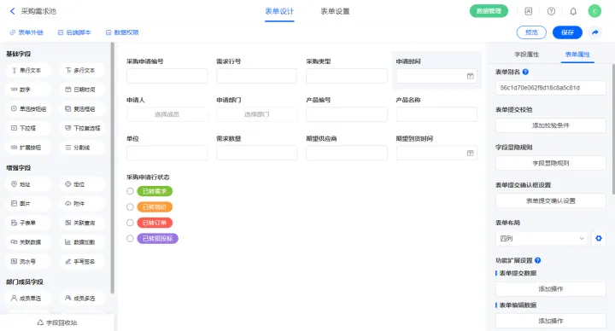Open the 表单布局 四列 dropdown
Viewport: 615px width, 331px height.
(x=542, y=238)
